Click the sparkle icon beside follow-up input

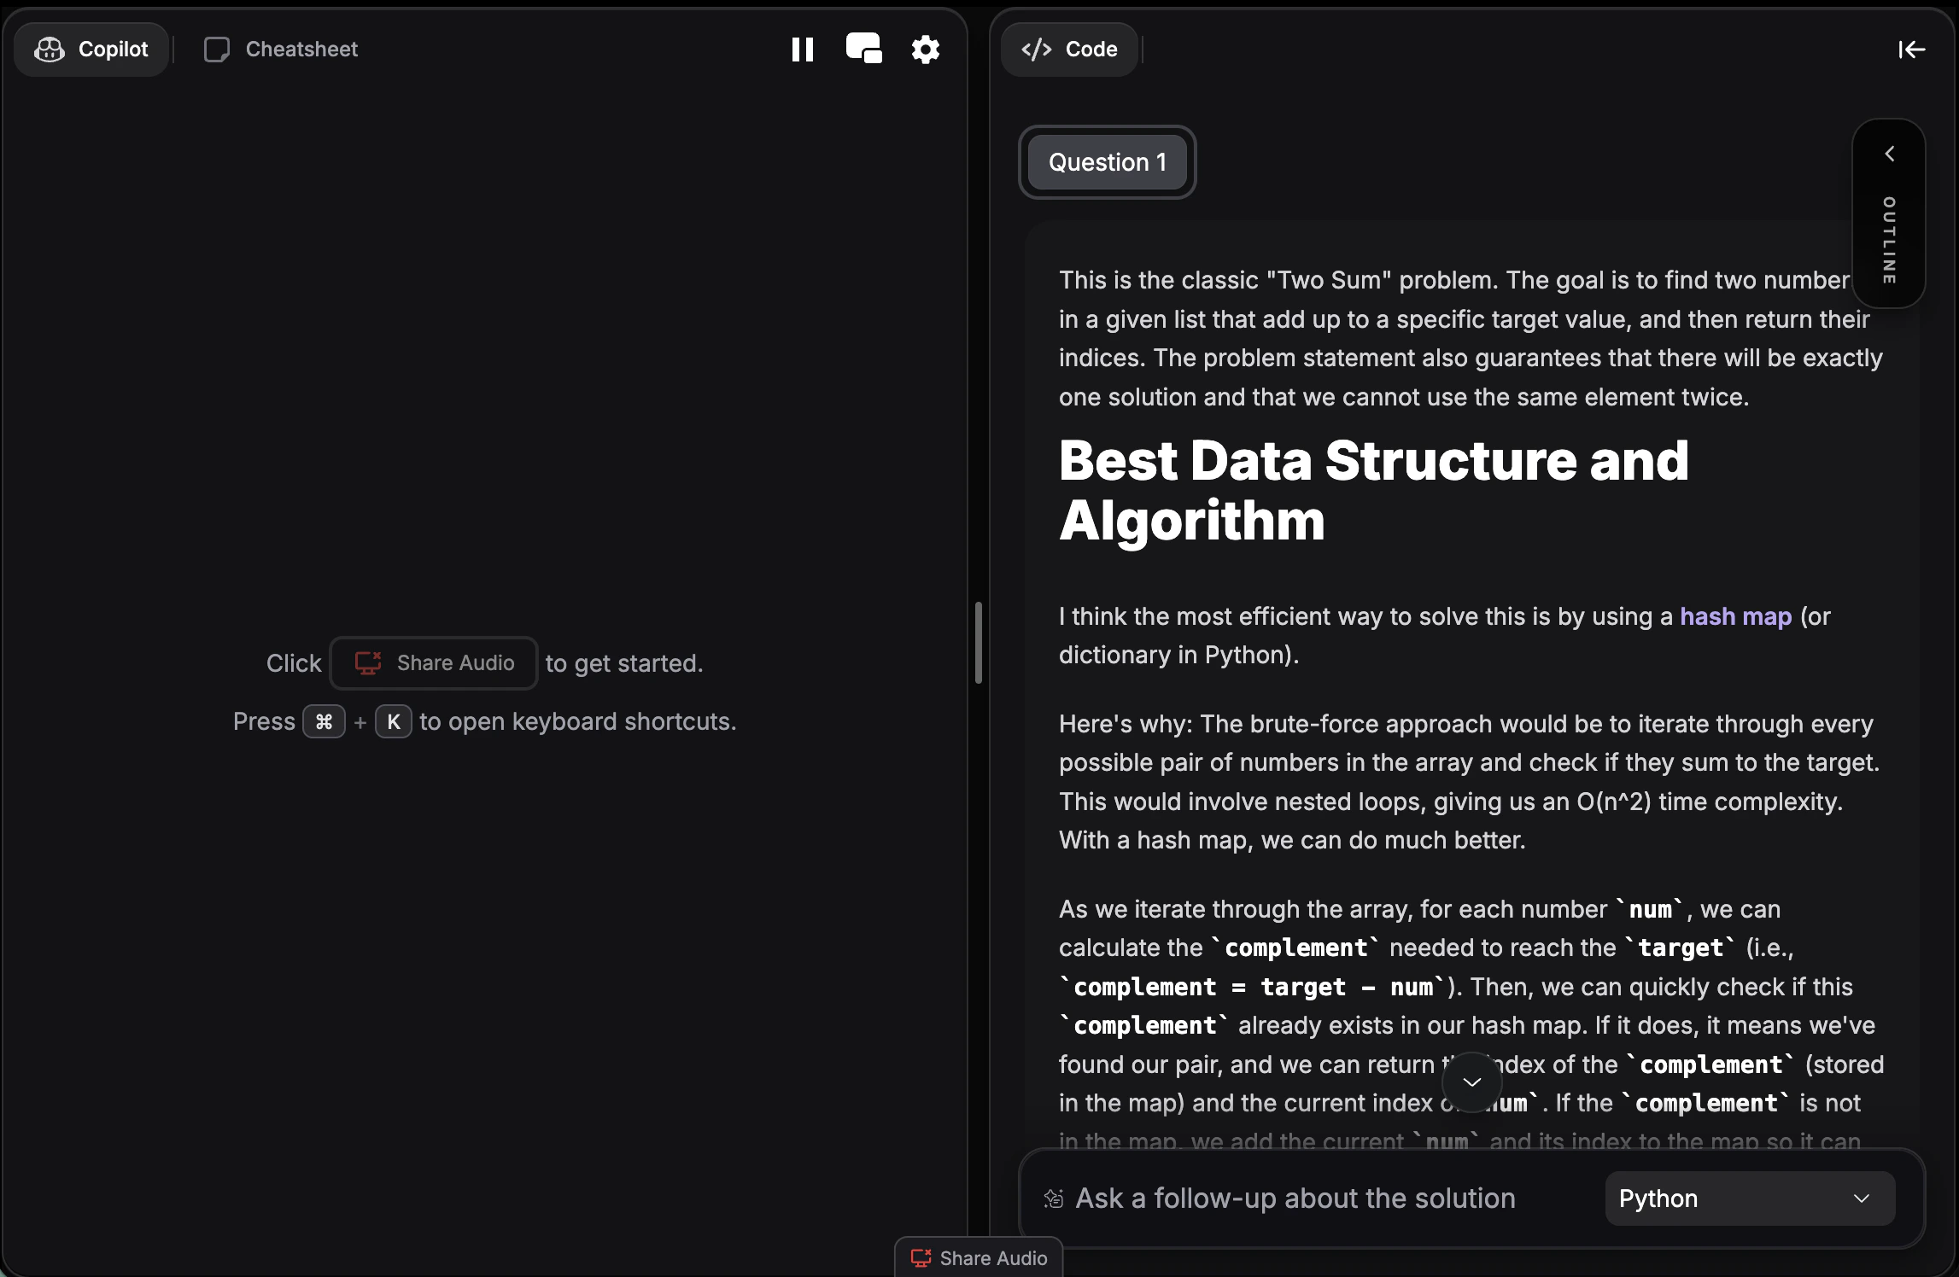click(x=1054, y=1198)
